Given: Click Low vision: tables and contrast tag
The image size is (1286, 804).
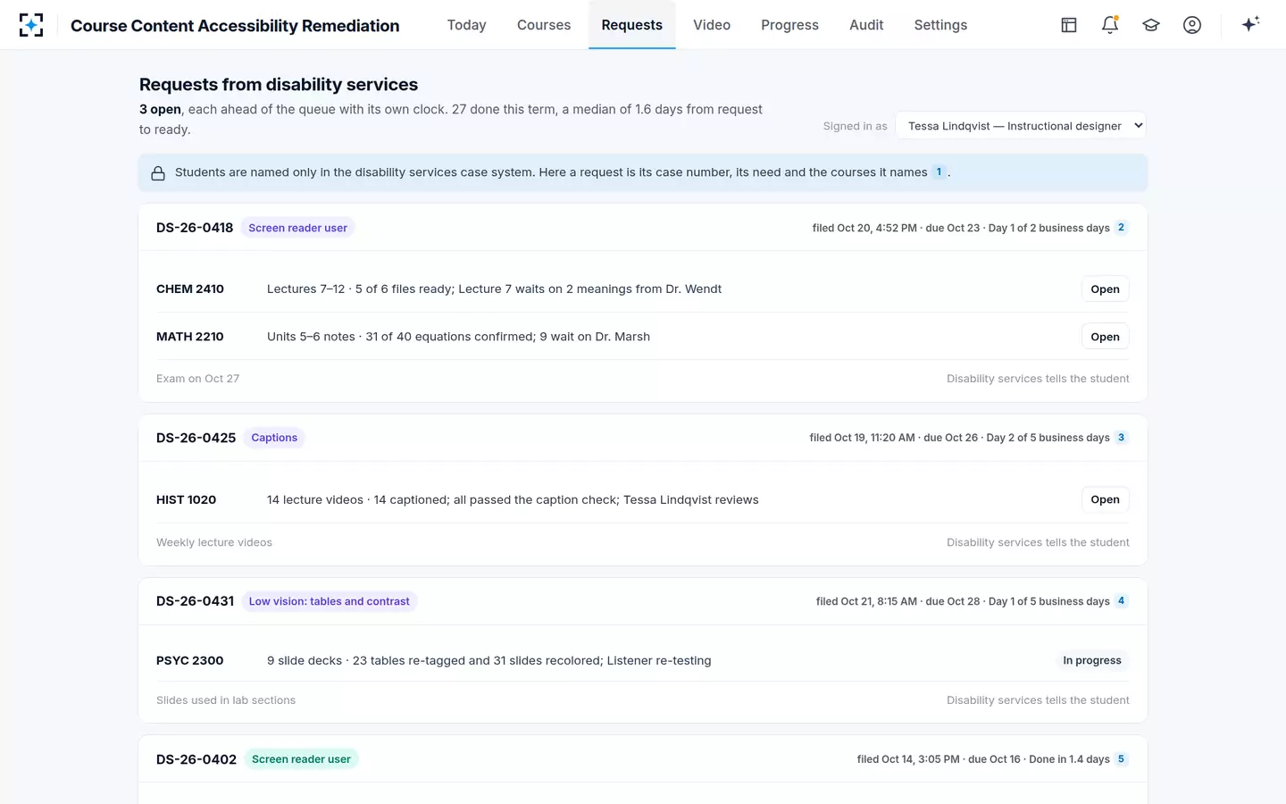Looking at the screenshot, I should click(329, 601).
